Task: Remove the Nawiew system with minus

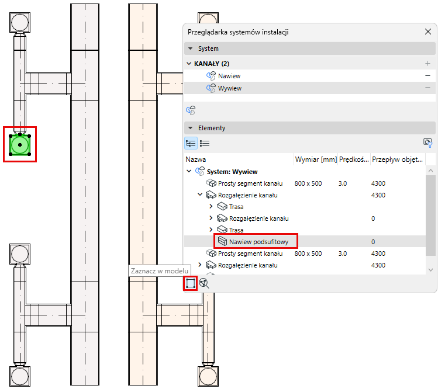Action: (x=427, y=75)
